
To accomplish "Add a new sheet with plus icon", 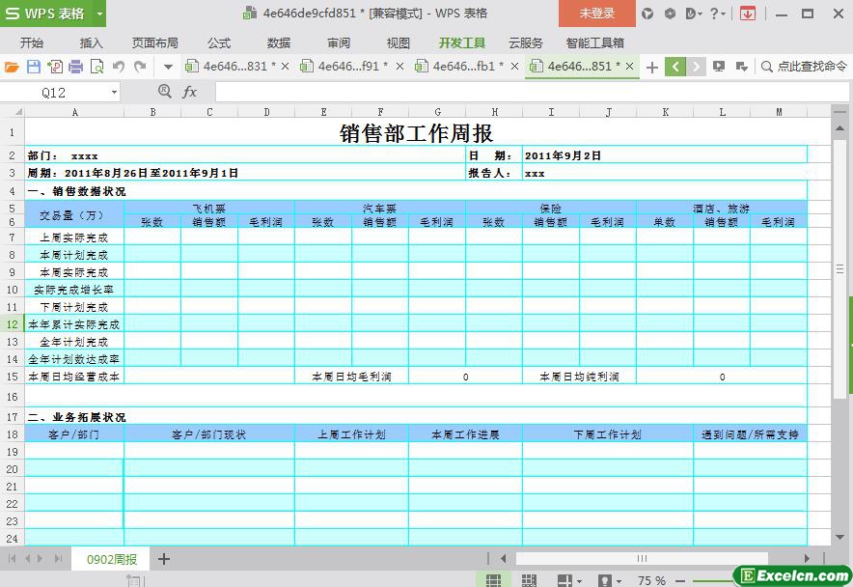I will point(164,559).
